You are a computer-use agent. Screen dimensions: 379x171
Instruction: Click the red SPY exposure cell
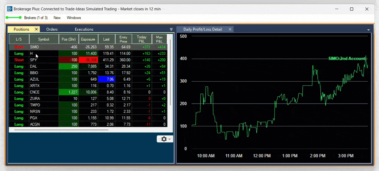pyautogui.click(x=88, y=60)
